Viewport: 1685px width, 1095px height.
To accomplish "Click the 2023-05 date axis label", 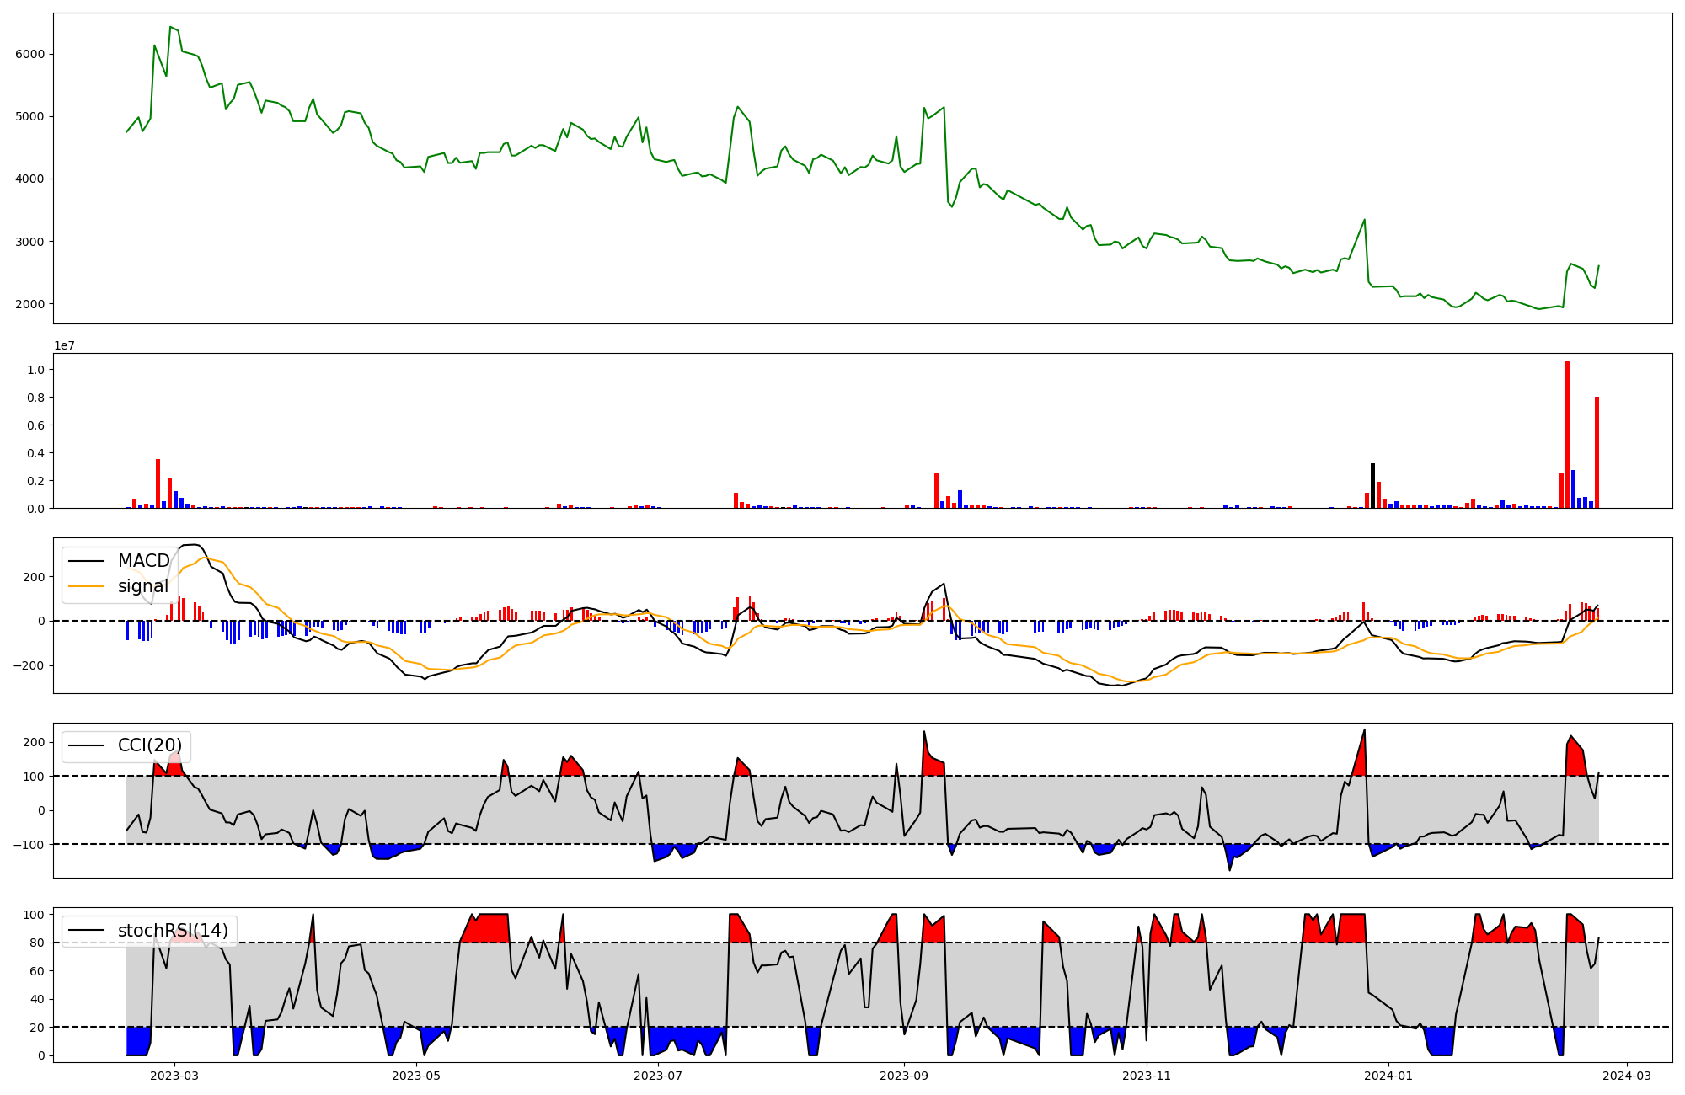I will coord(416,1076).
